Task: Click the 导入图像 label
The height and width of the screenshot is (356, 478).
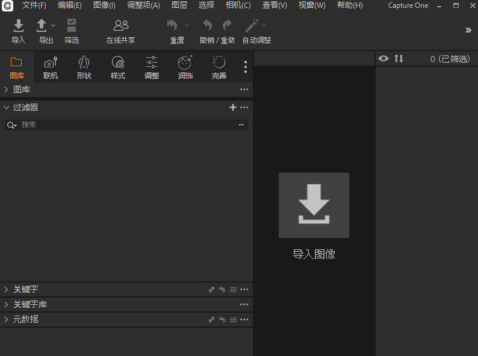Action: point(314,254)
